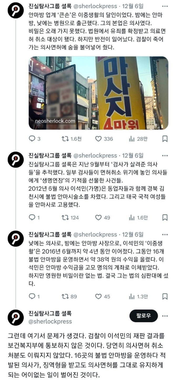Open profile avatar of the last tweet
Viewport: 173px width, 383px height.
click(16, 317)
